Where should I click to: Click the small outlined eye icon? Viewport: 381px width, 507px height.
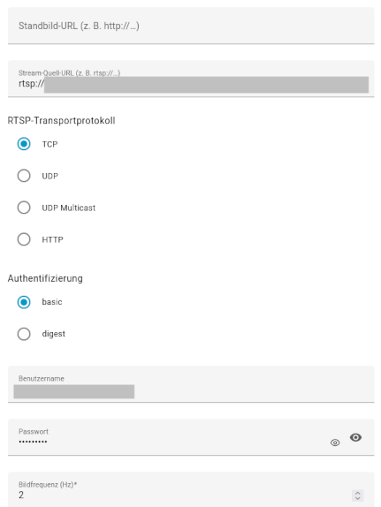coord(335,443)
